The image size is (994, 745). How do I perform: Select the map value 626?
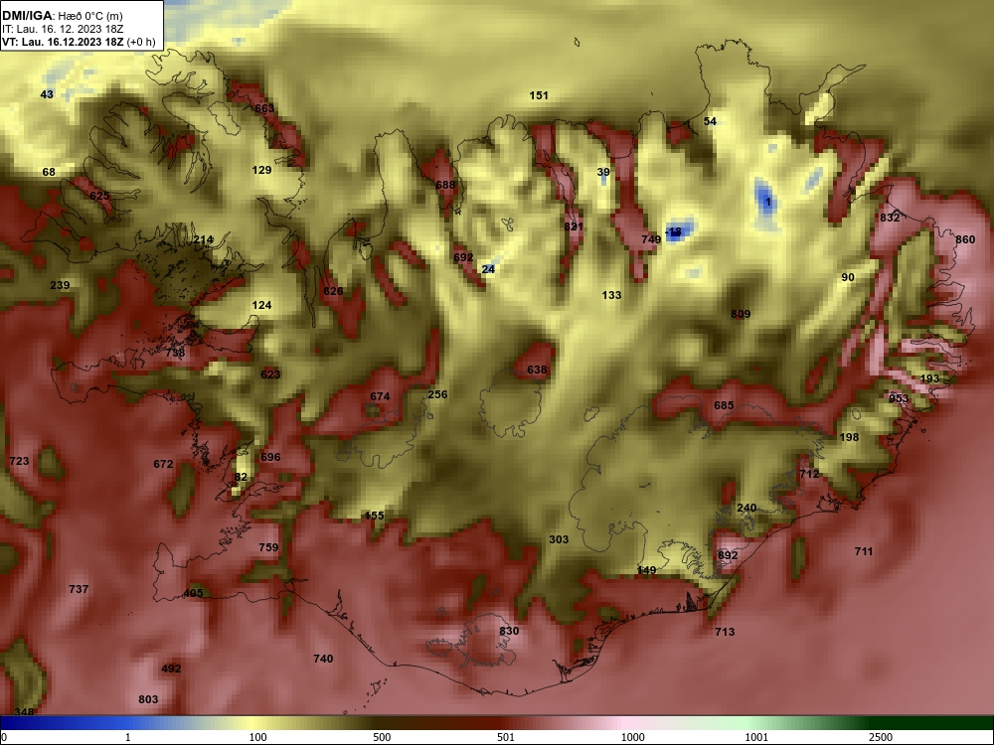coord(333,291)
